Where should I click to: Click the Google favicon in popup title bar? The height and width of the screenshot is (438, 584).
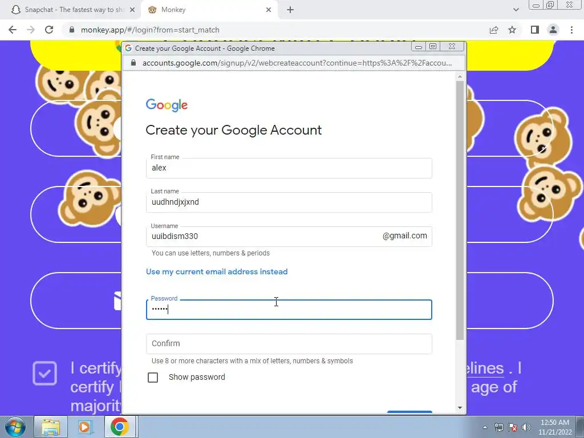pos(128,48)
